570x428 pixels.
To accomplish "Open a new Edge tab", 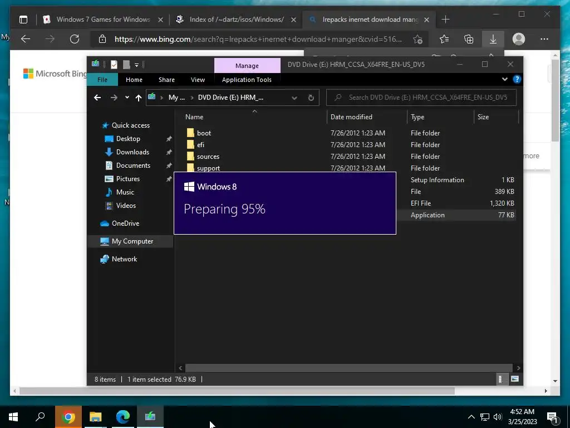I will tap(445, 20).
